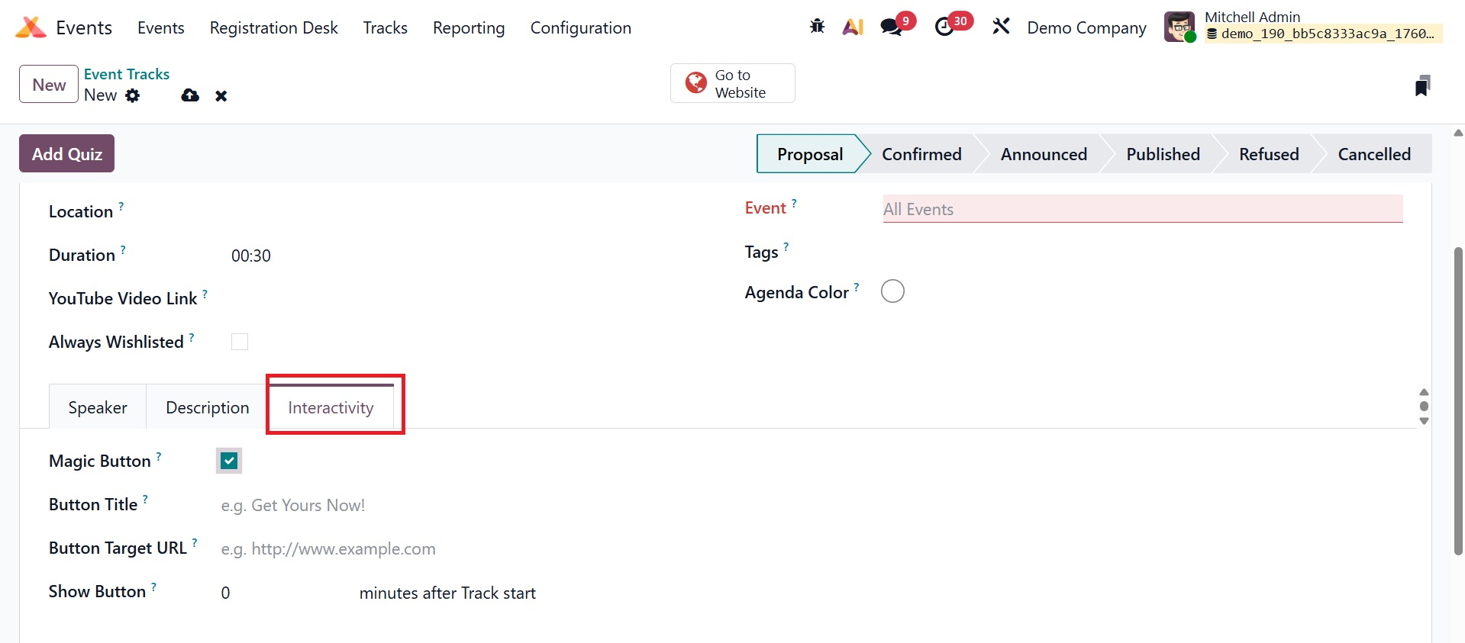1465x643 pixels.
Task: Set status to Confirmed stage
Action: click(x=921, y=154)
